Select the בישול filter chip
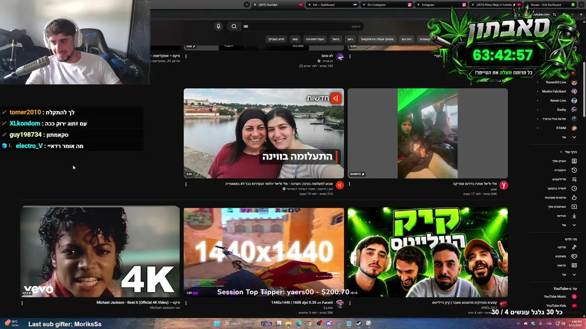Image resolution: width=586 pixels, height=329 pixels. (336, 39)
